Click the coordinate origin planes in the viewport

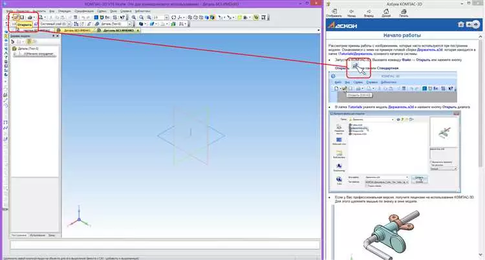pos(191,135)
